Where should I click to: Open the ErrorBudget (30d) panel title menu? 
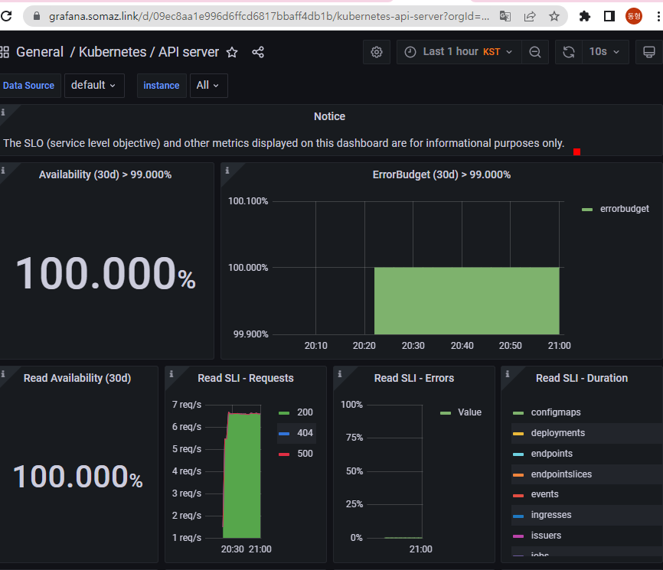click(x=442, y=175)
